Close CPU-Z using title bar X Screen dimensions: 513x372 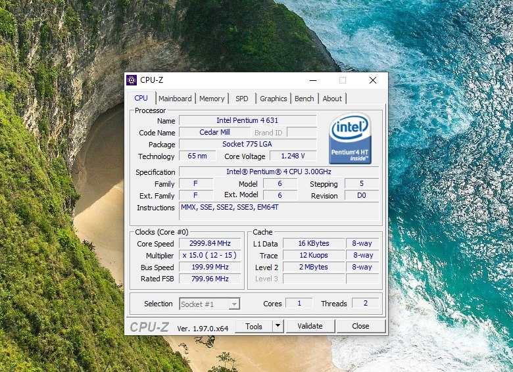pyautogui.click(x=373, y=80)
